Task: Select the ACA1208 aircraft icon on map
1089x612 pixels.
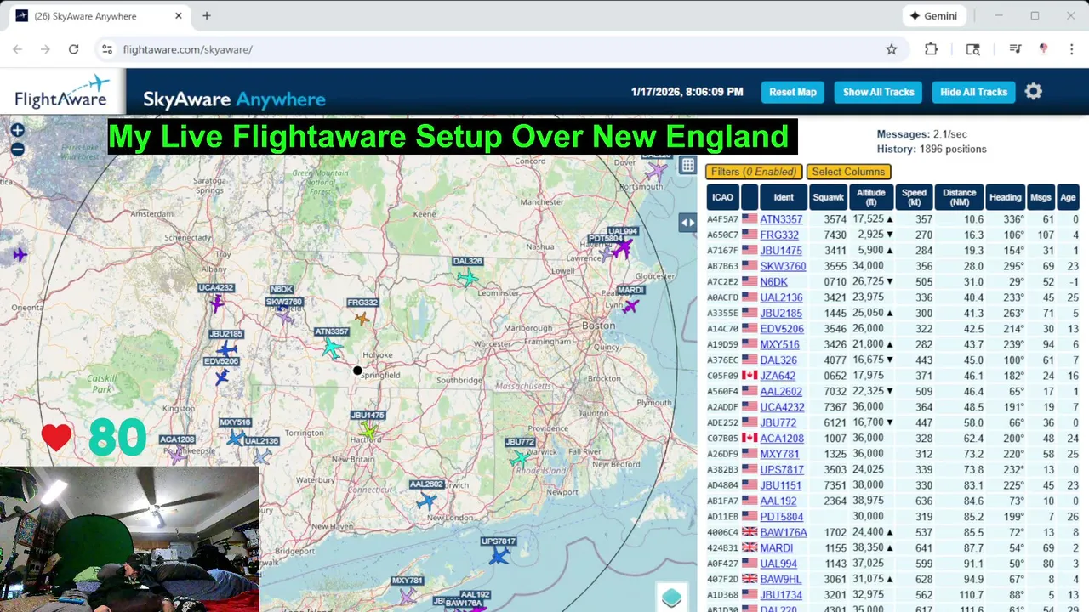Action: (x=176, y=456)
